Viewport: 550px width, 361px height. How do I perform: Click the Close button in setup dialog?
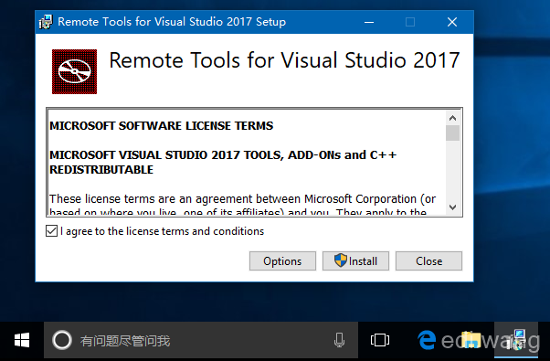tap(428, 261)
